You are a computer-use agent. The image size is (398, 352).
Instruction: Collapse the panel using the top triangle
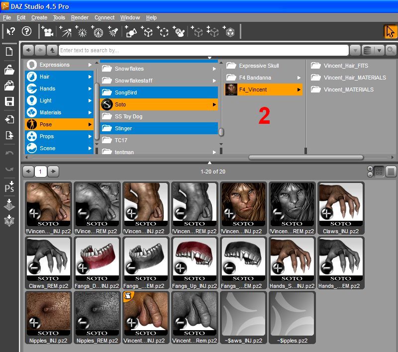209,58
